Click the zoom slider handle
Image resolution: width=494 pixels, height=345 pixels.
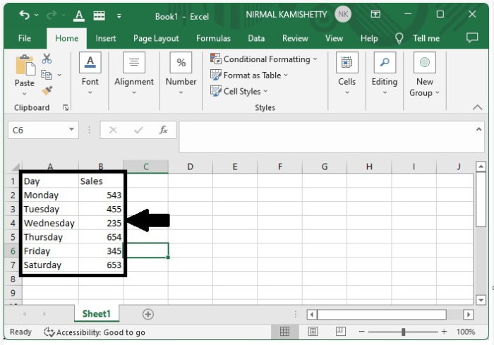click(x=403, y=332)
